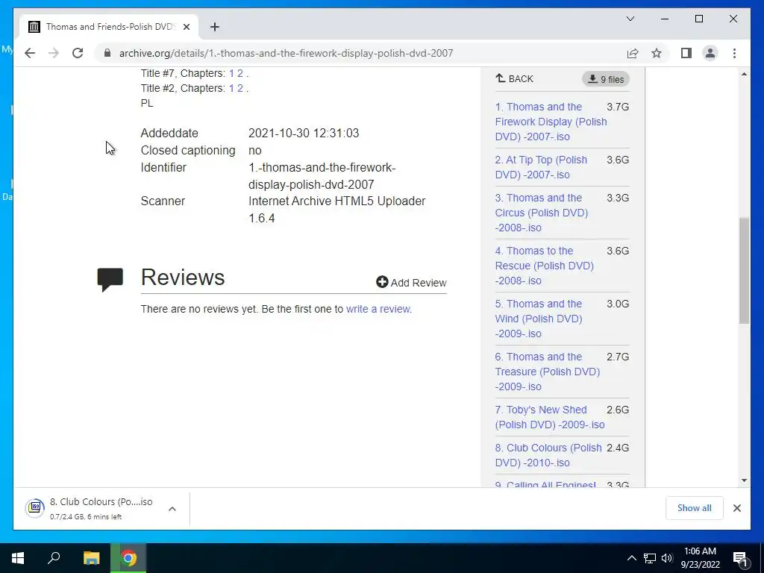Open the Windows Start menu
The image size is (764, 573).
[x=18, y=558]
